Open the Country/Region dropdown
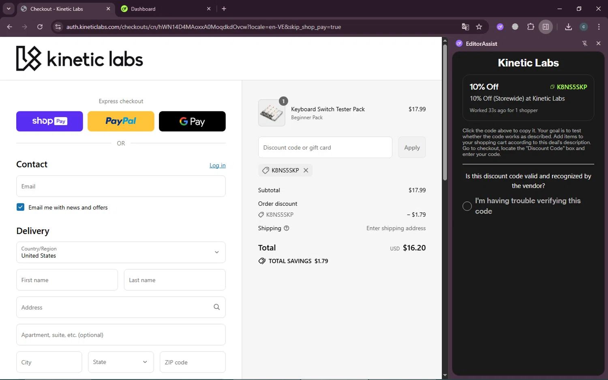This screenshot has width=608, height=380. pos(121,252)
